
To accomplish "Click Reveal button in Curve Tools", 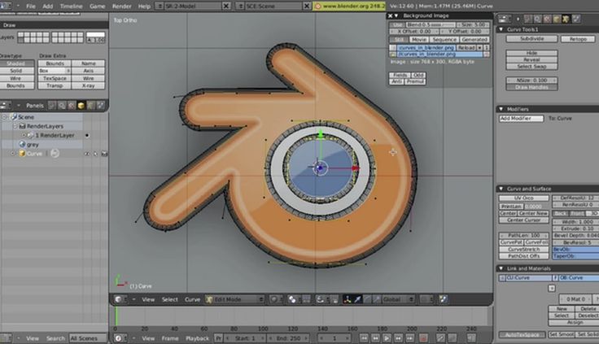I will click(x=531, y=59).
